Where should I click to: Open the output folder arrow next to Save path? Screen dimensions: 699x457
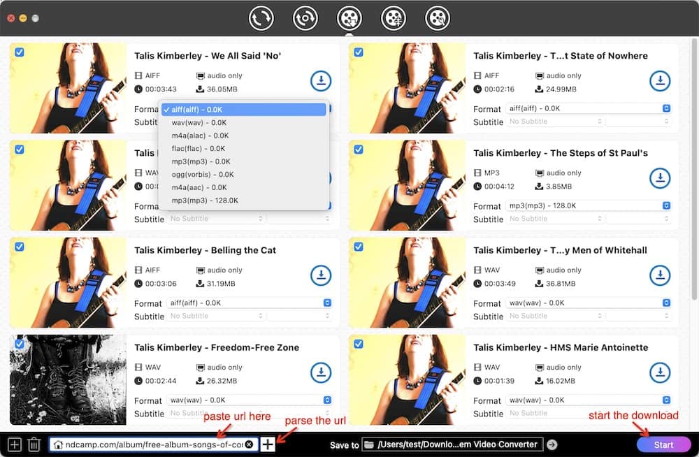pyautogui.click(x=552, y=444)
